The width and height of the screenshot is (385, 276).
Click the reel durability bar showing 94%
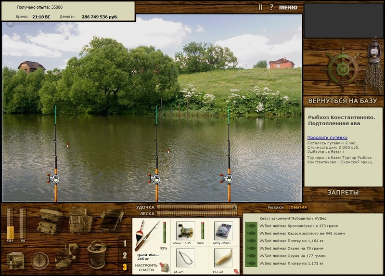[x=203, y=231]
